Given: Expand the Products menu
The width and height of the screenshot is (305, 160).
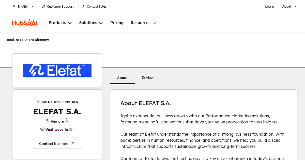Looking at the screenshot, I should tap(60, 23).
